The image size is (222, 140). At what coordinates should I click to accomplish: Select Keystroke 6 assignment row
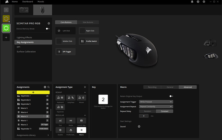[x=33, y=100]
